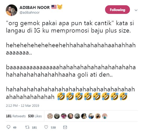Toggle the Following button
Image resolution: width=142 pixels, height=132 pixels.
pos(117,10)
